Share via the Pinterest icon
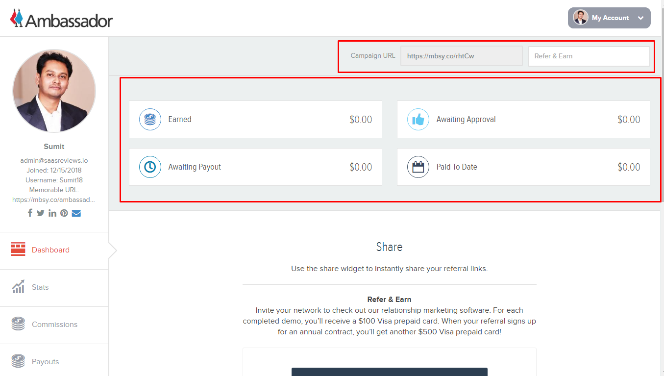664x376 pixels. tap(64, 213)
